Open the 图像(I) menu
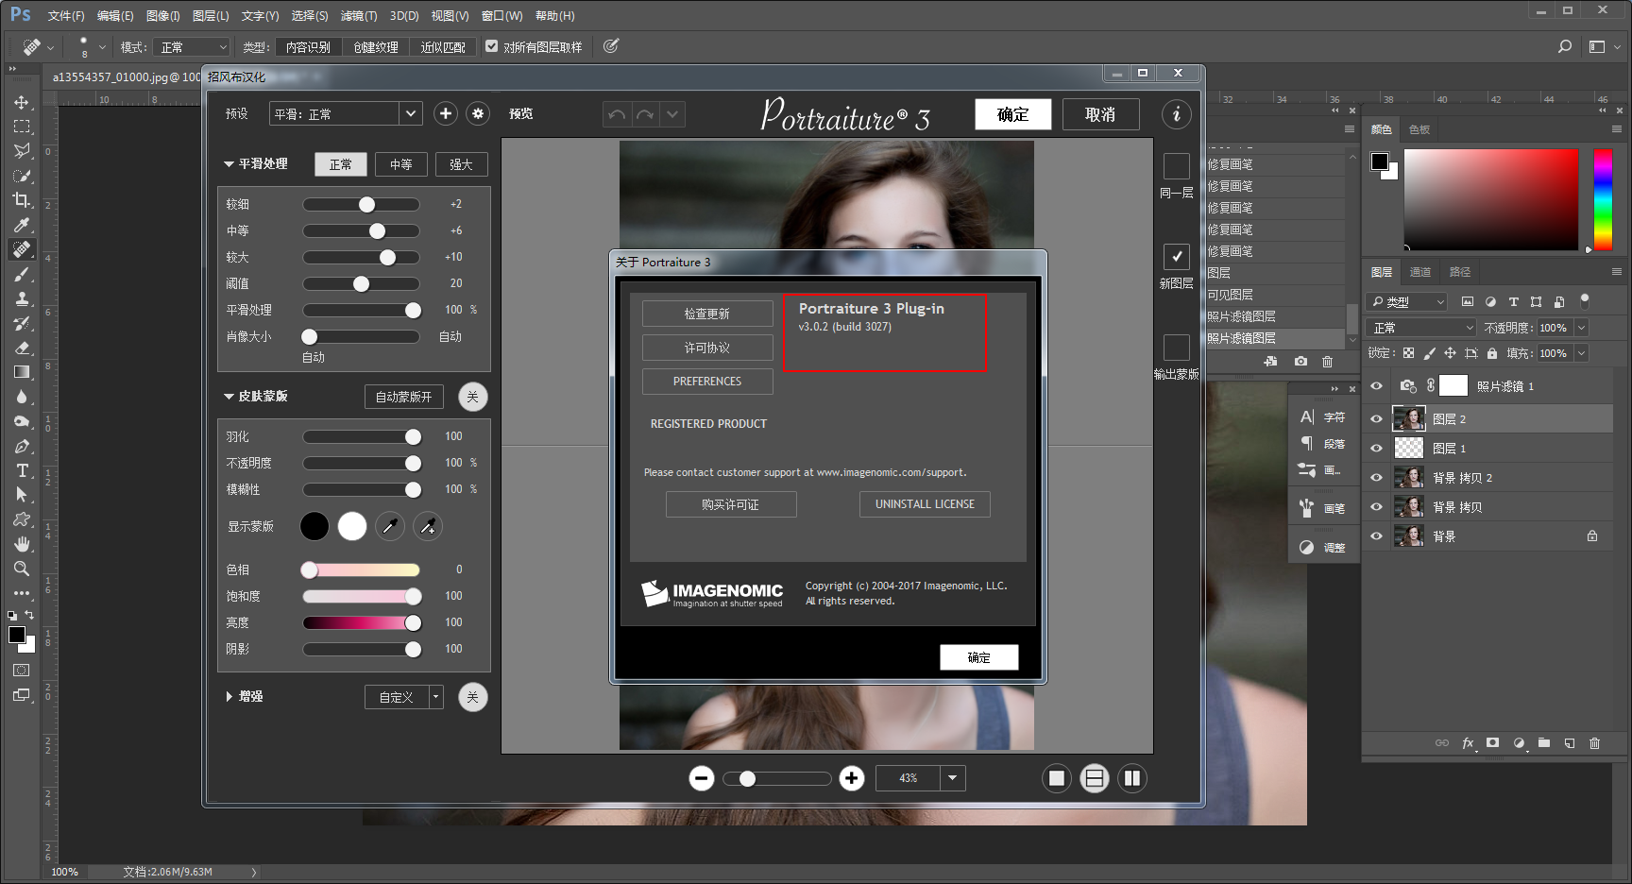The image size is (1632, 884). point(163,16)
